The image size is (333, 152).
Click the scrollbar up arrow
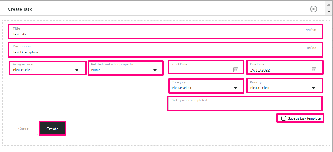pyautogui.click(x=329, y=4)
